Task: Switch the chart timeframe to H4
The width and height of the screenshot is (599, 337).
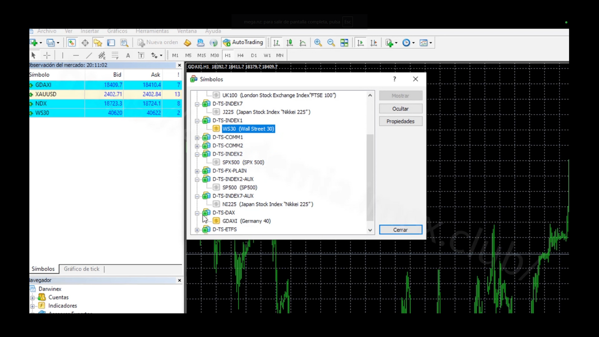Action: (x=240, y=55)
